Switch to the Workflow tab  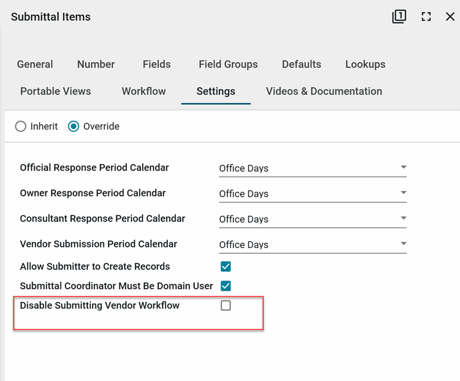(x=143, y=91)
